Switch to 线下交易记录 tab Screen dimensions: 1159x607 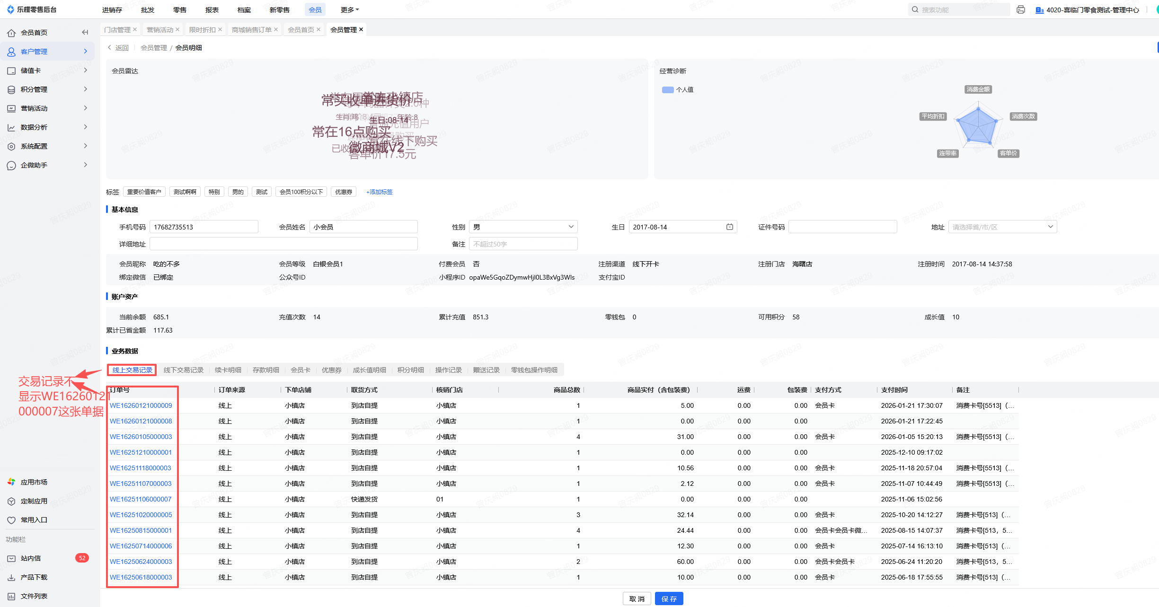point(183,370)
